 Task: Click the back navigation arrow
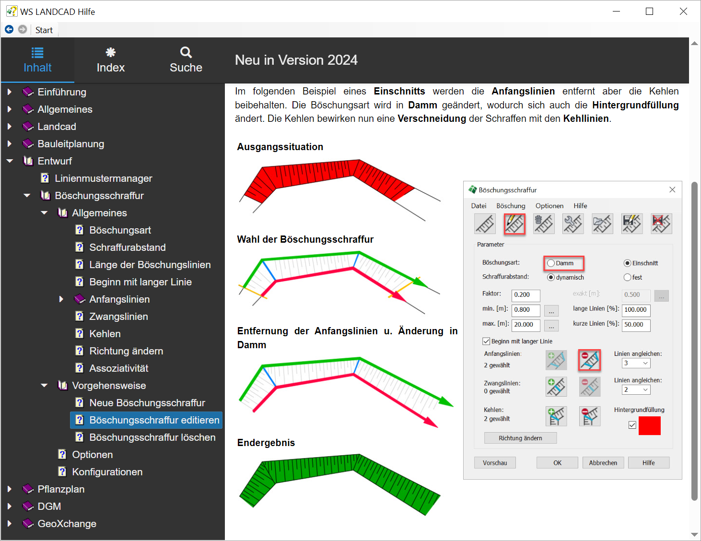click(9, 30)
